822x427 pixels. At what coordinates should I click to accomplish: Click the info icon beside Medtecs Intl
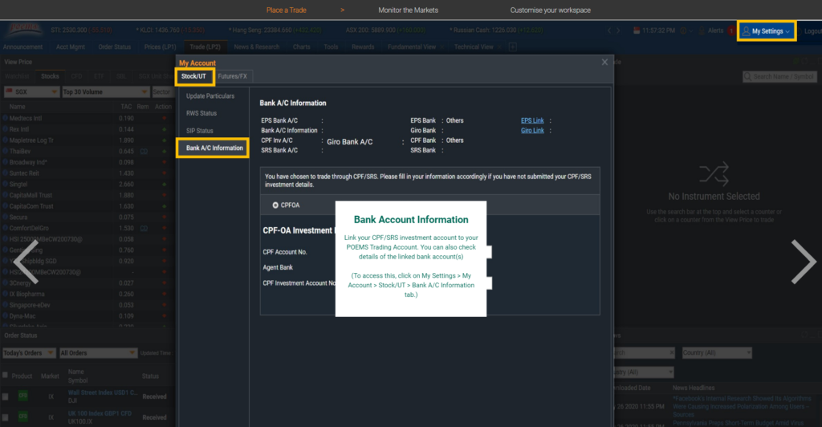tap(6, 119)
